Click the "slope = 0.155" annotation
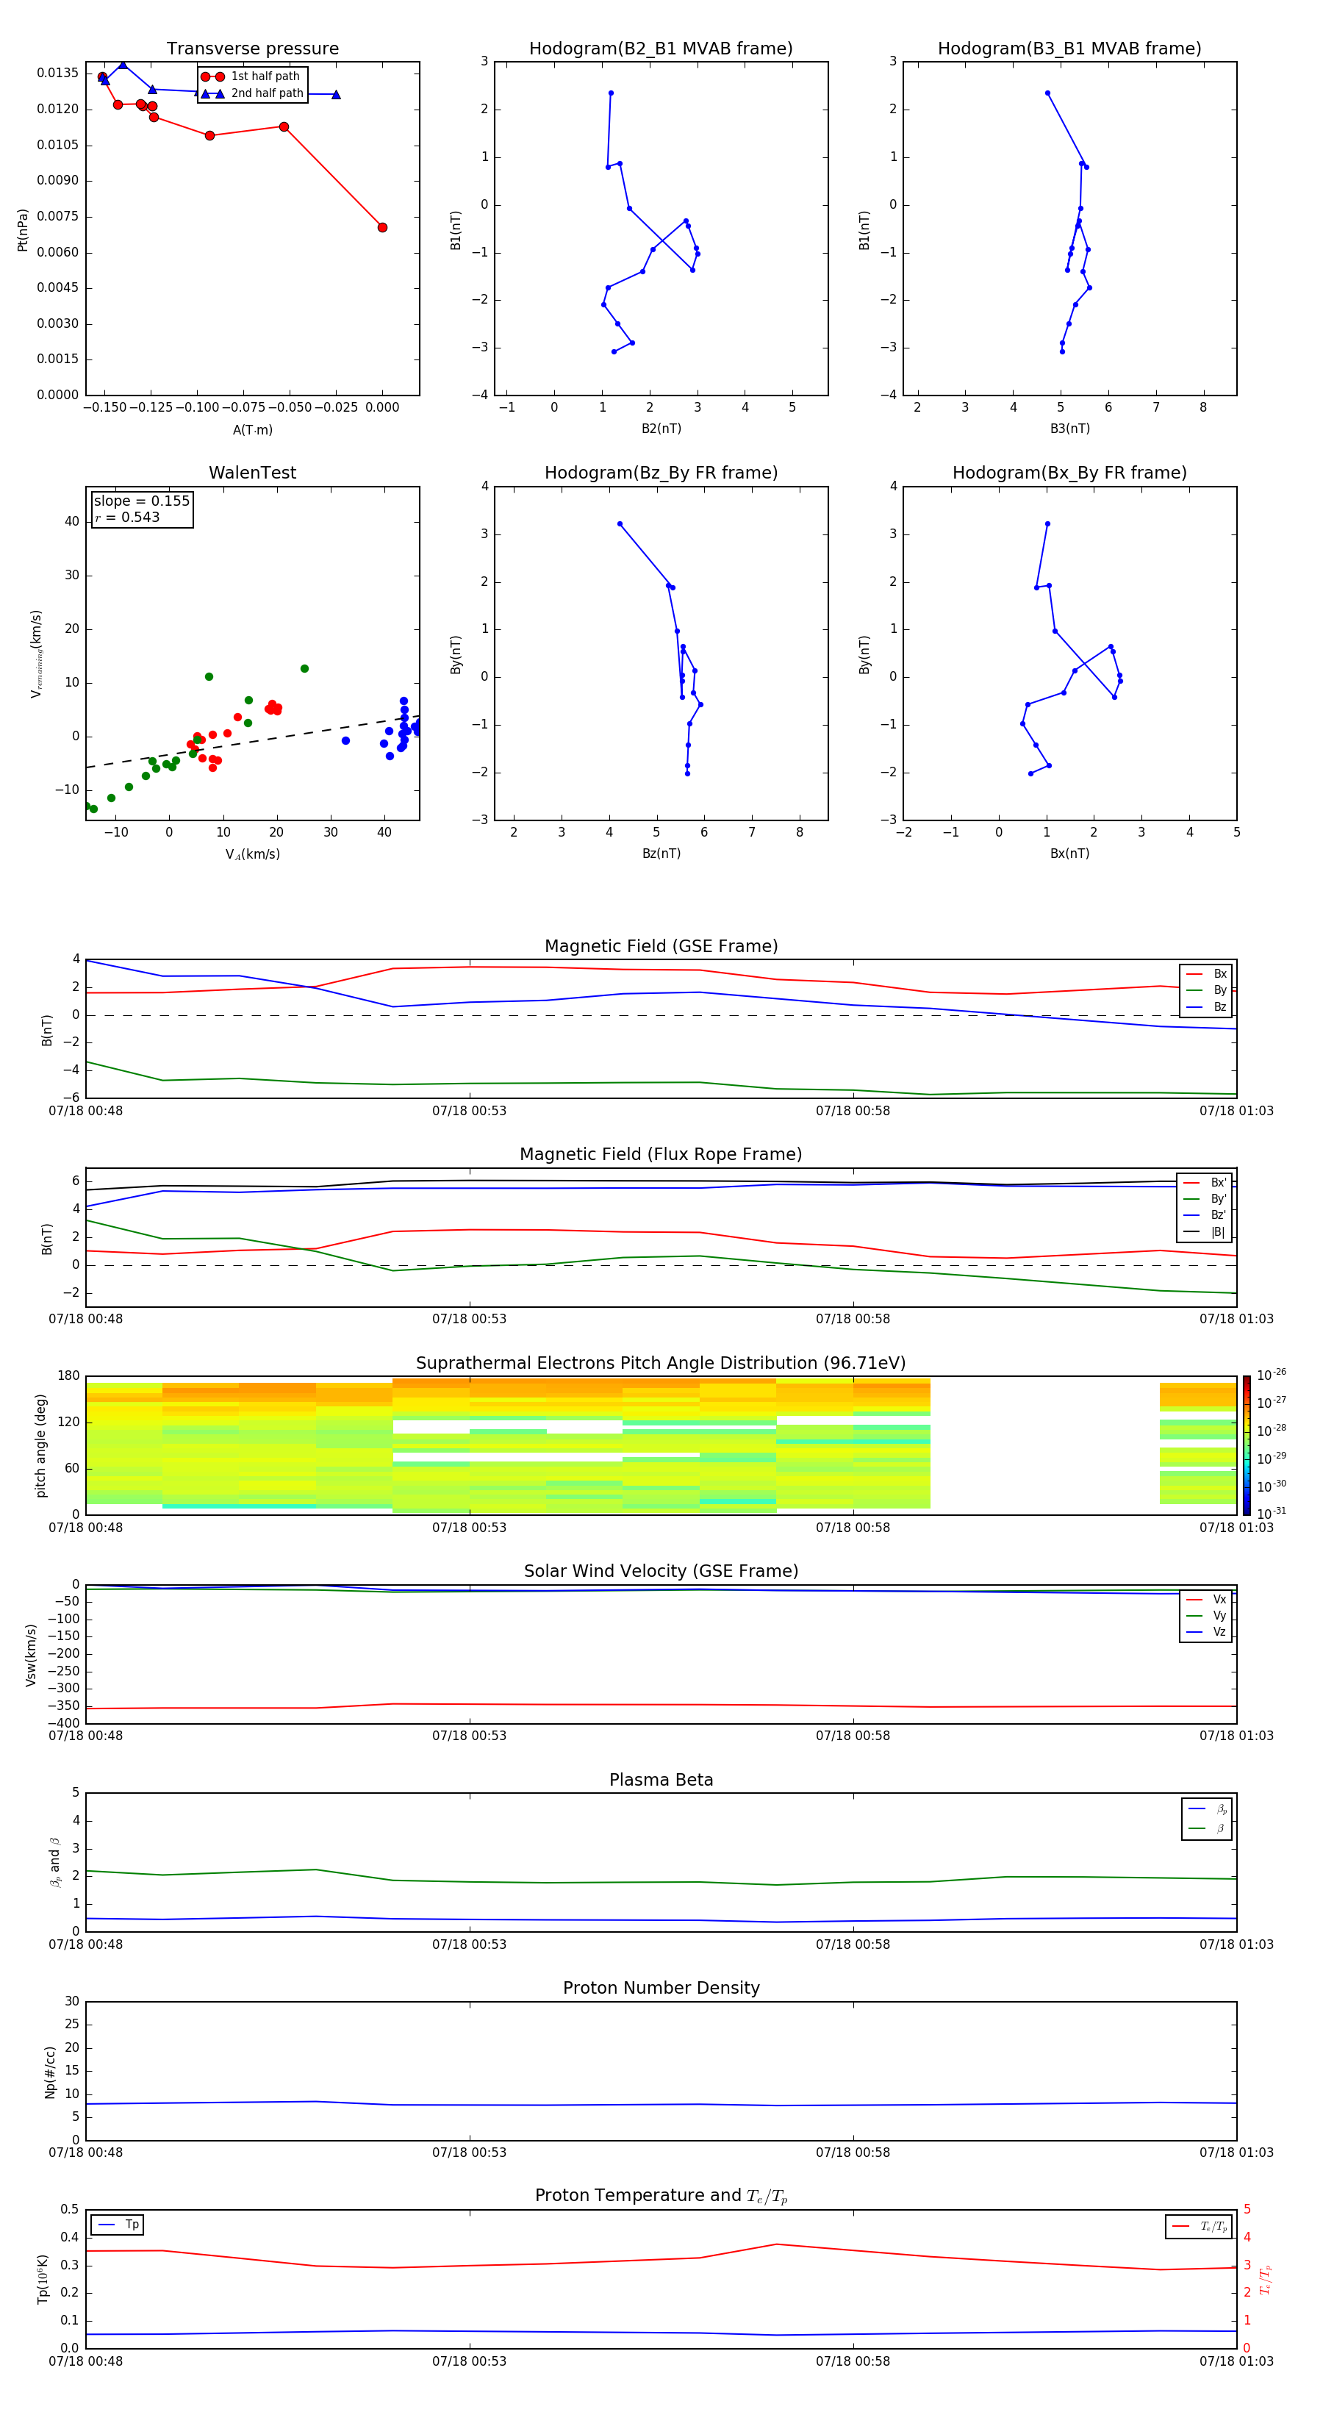 [141, 501]
